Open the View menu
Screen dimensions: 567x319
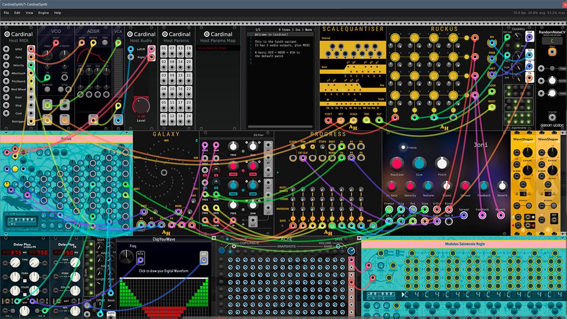point(29,13)
